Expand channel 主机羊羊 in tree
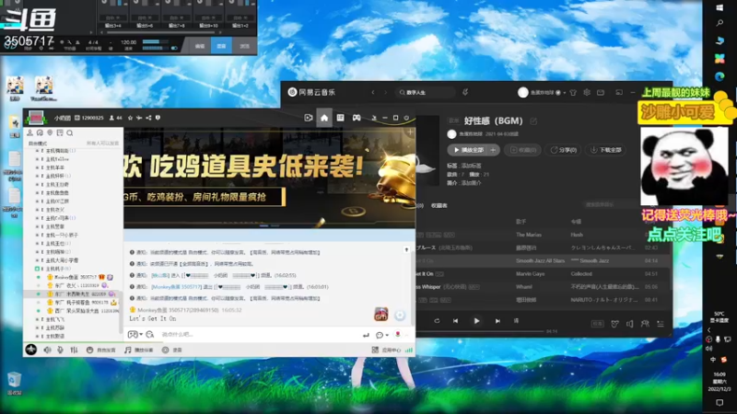Image resolution: width=737 pixels, height=414 pixels. coord(38,167)
